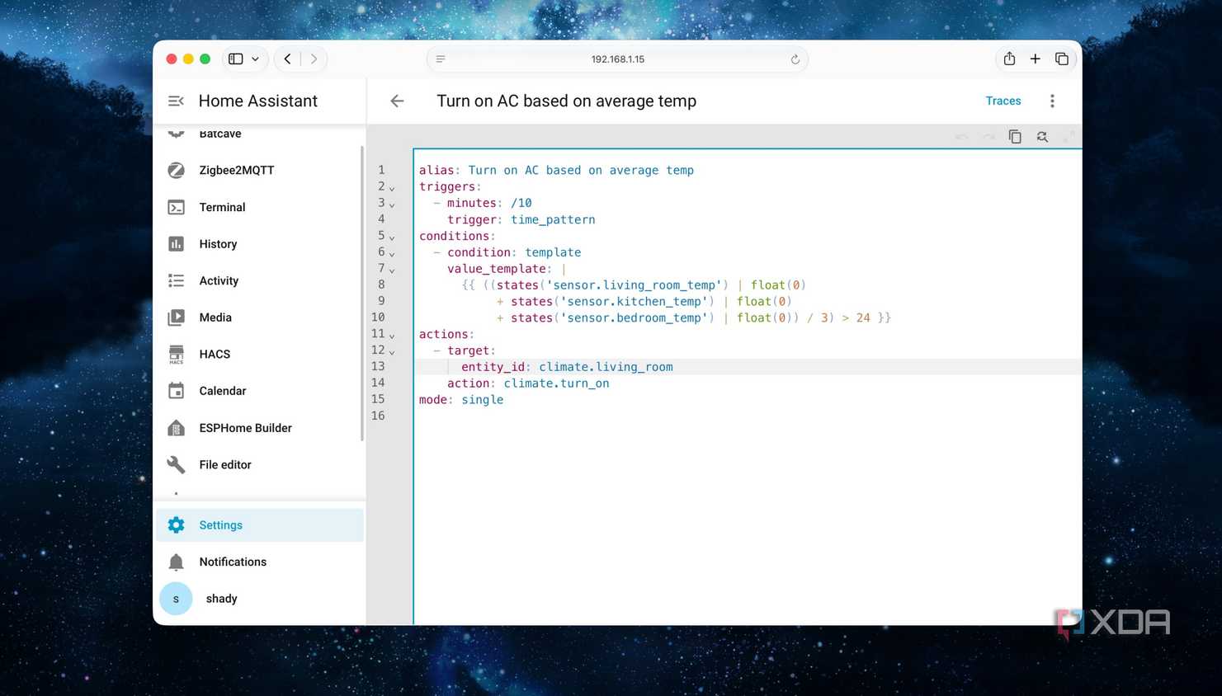Click the automation title heading text
The height and width of the screenshot is (696, 1222).
click(566, 101)
